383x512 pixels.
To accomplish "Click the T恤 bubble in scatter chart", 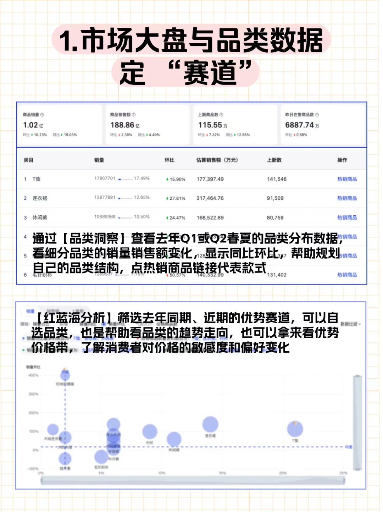I will (295, 429).
